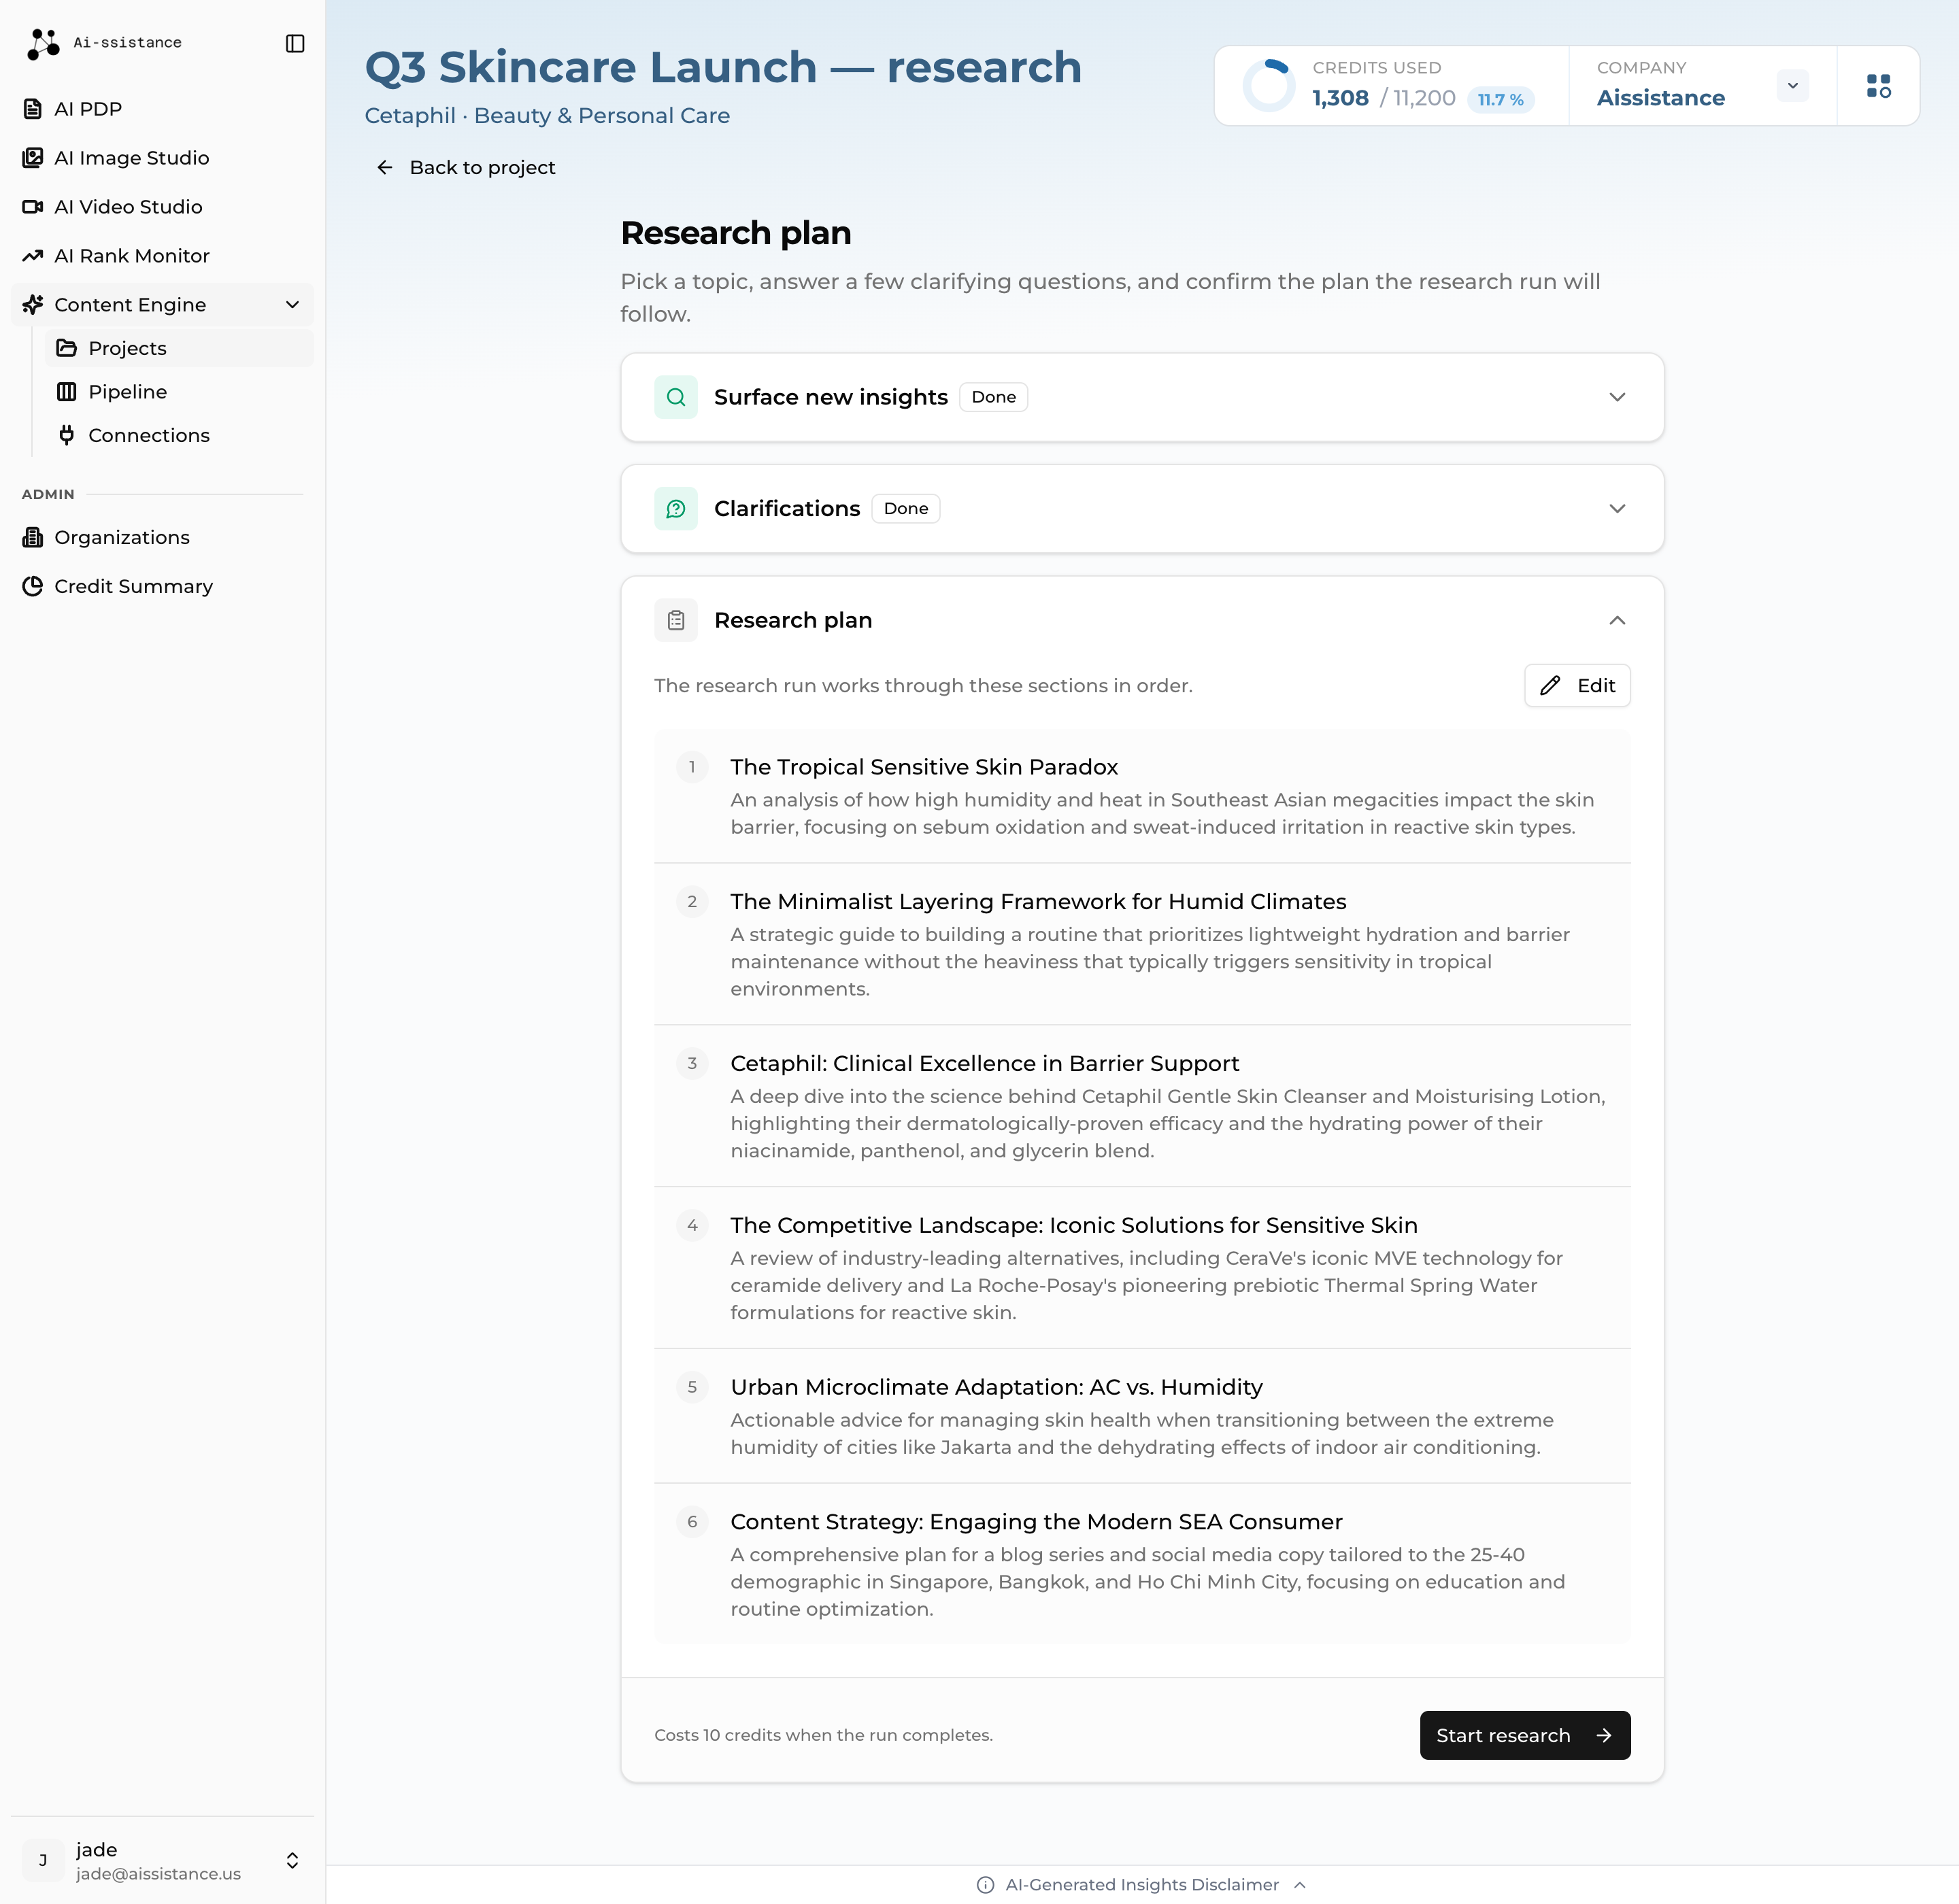Viewport: 1959px width, 1904px height.
Task: Click the Aissistance company name
Action: click(x=1660, y=98)
